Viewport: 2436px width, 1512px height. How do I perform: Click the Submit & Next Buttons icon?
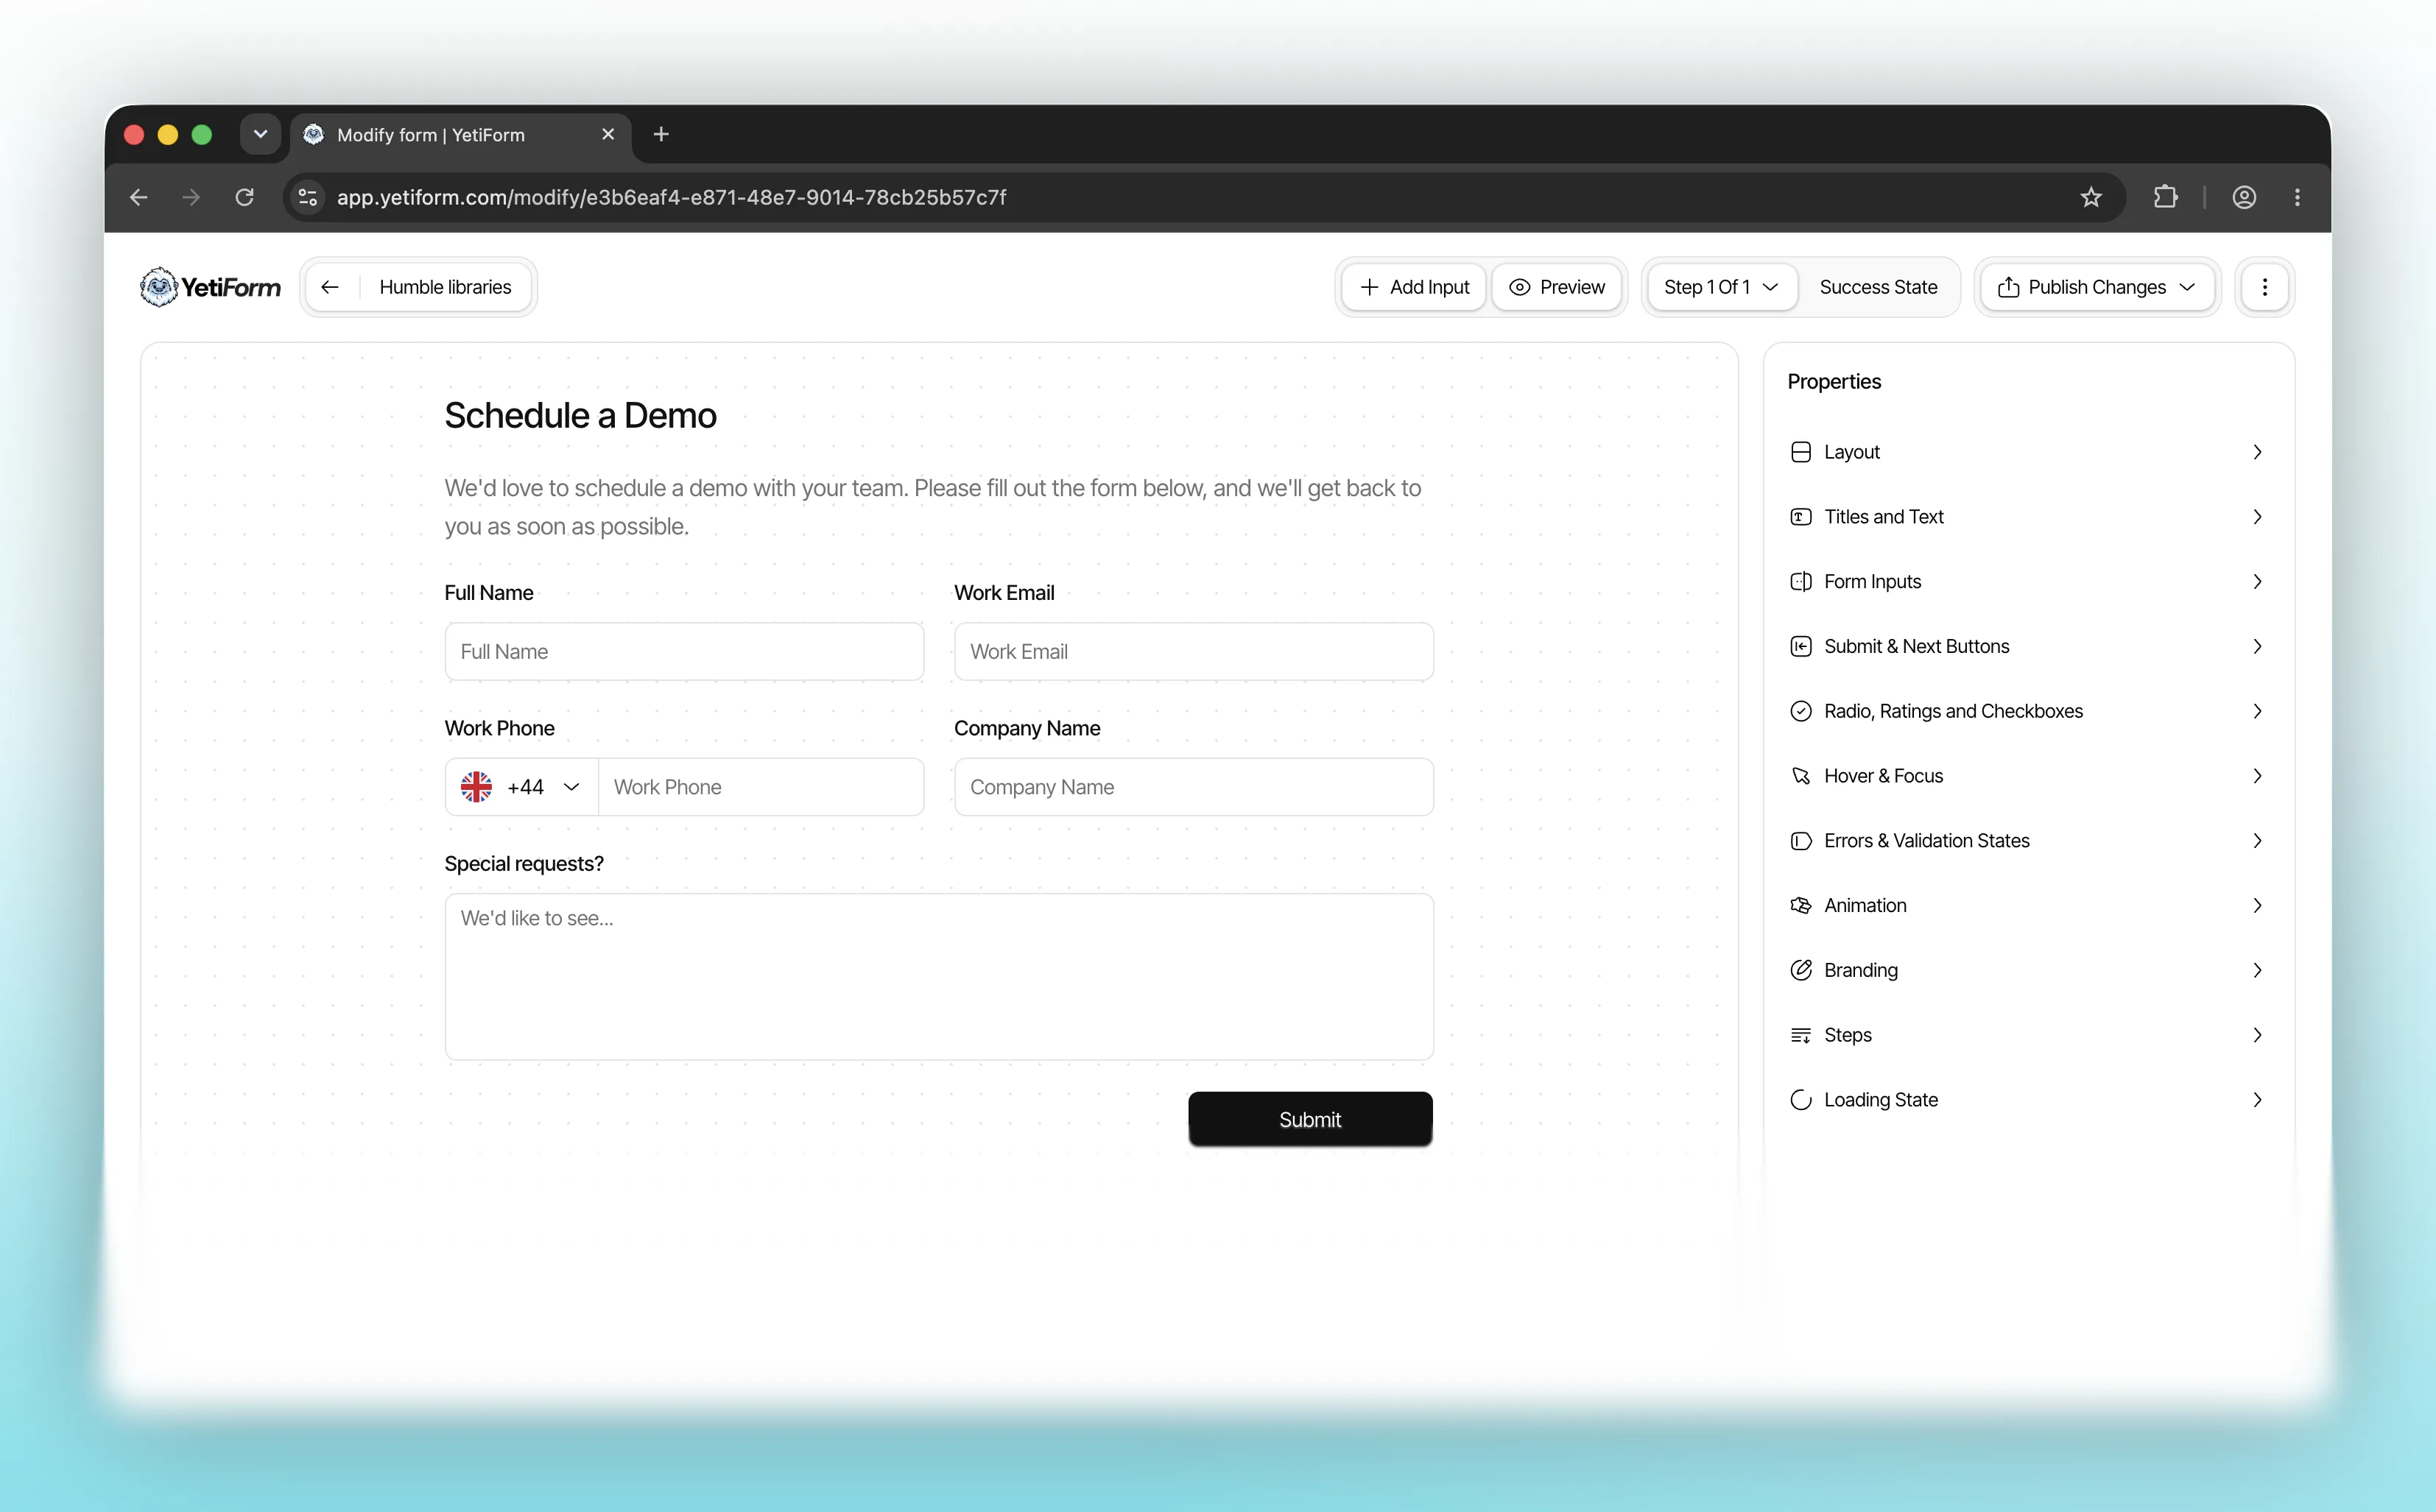(x=1800, y=646)
